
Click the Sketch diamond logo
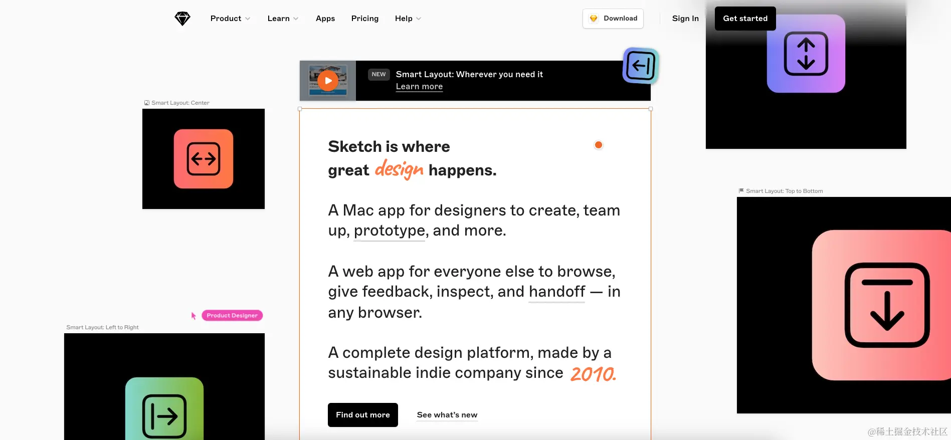(x=182, y=19)
